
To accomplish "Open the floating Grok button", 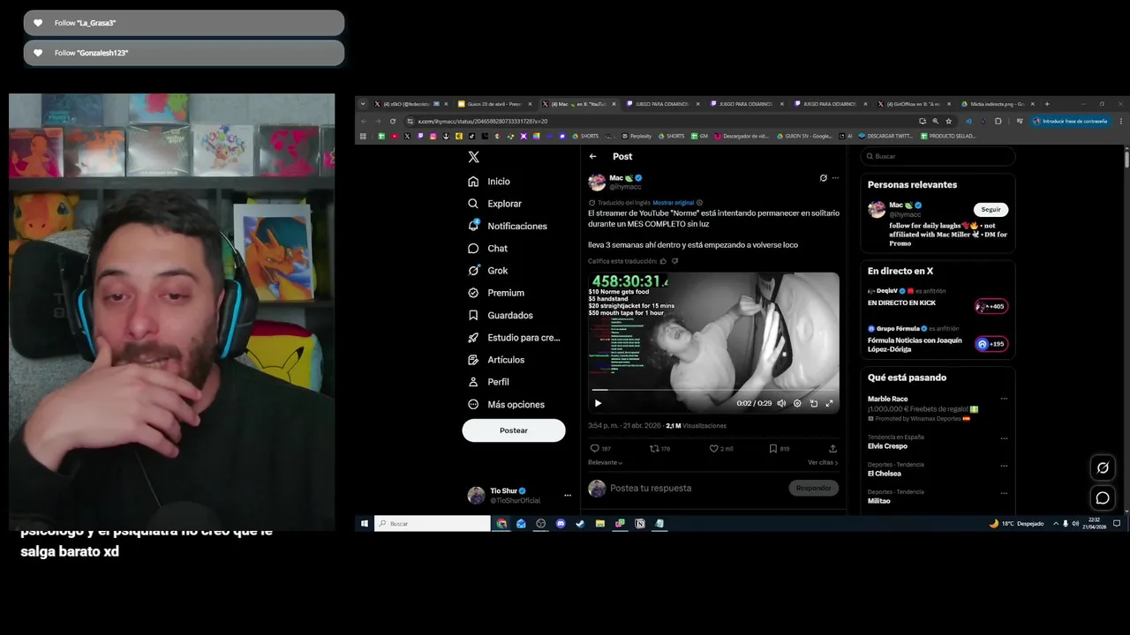I will pyautogui.click(x=1103, y=467).
